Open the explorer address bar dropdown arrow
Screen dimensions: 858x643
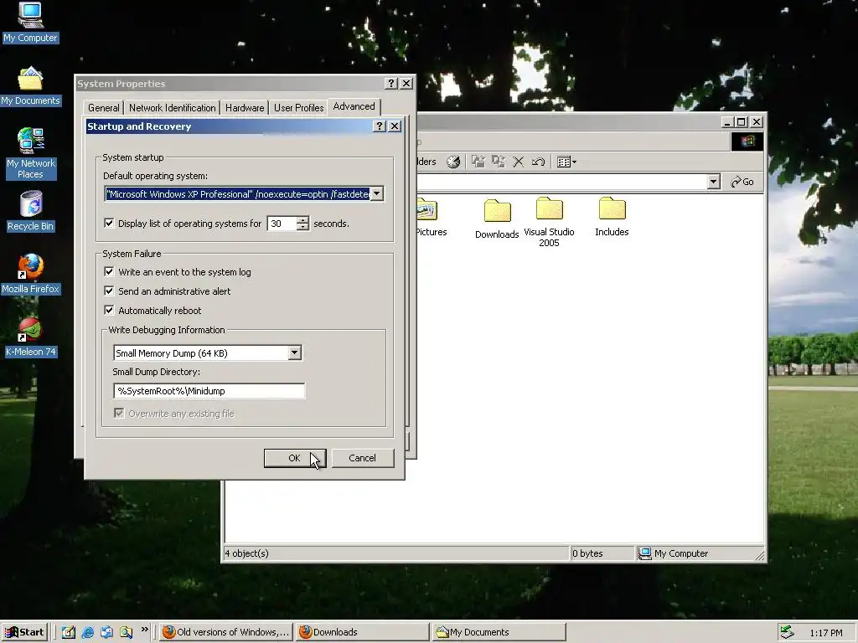click(713, 182)
